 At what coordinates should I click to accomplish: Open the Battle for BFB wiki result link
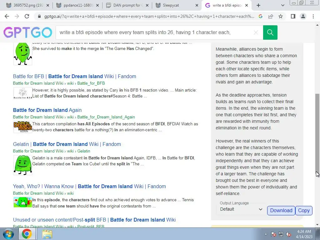click(x=74, y=76)
